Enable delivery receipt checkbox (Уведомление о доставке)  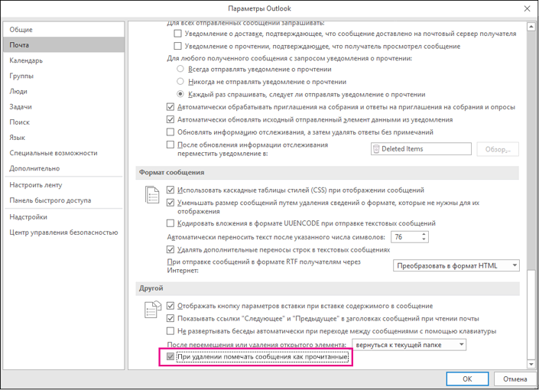tap(177, 34)
